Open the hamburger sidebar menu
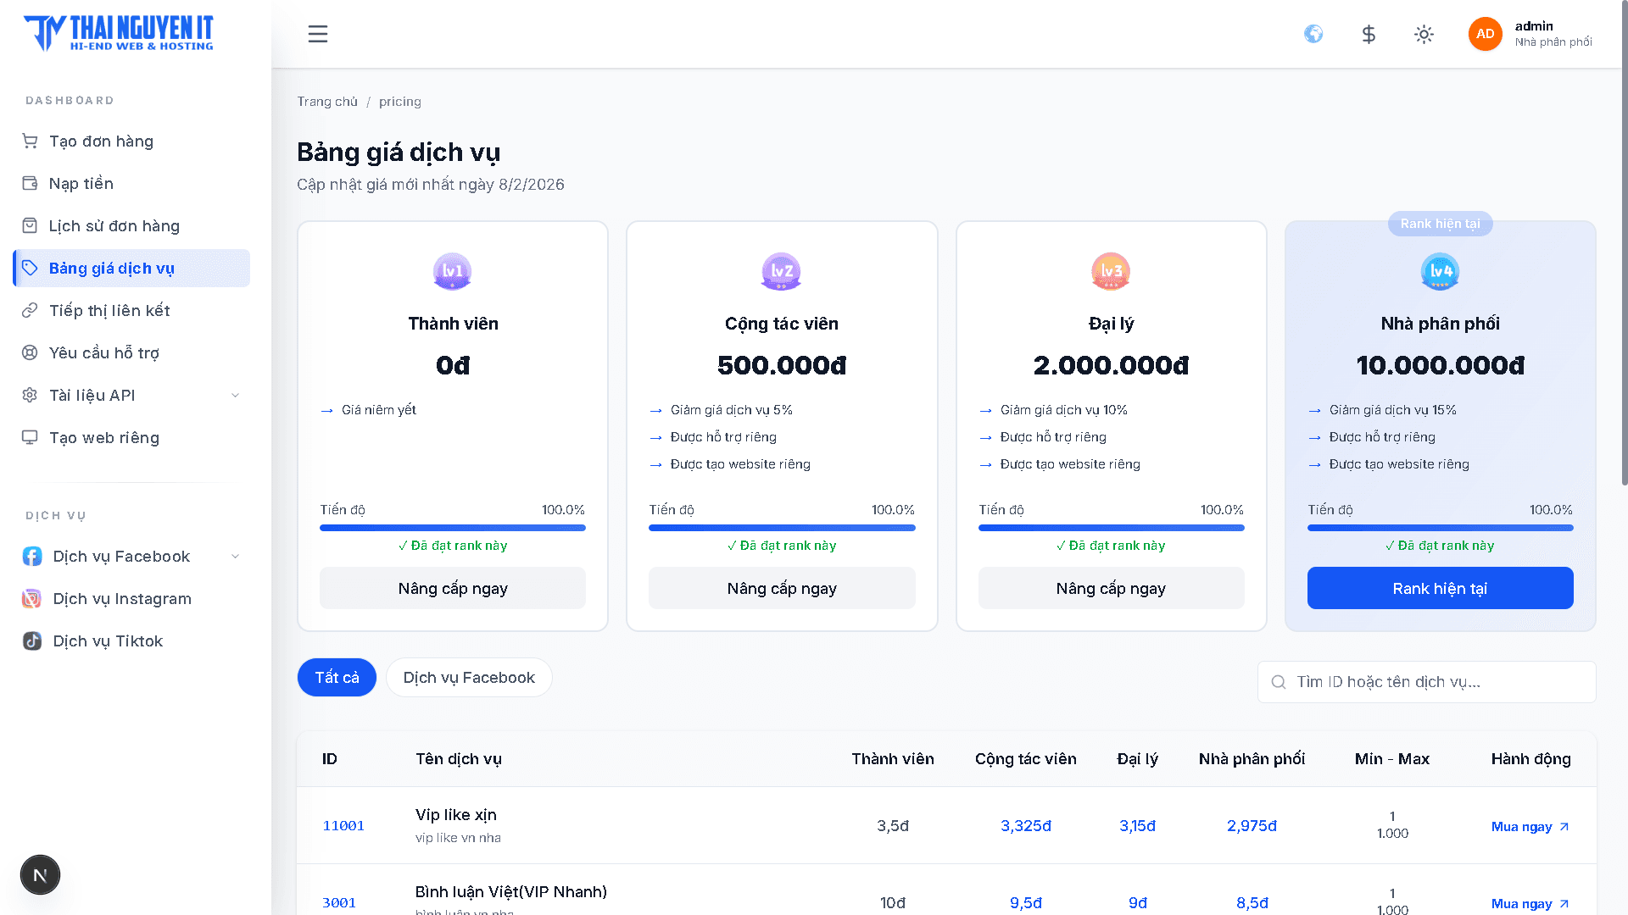 click(318, 34)
